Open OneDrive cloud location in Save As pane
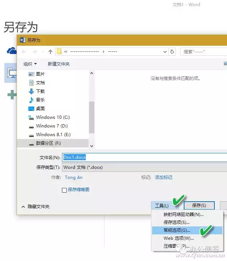This screenshot has width=227, height=261. (x=12, y=51)
